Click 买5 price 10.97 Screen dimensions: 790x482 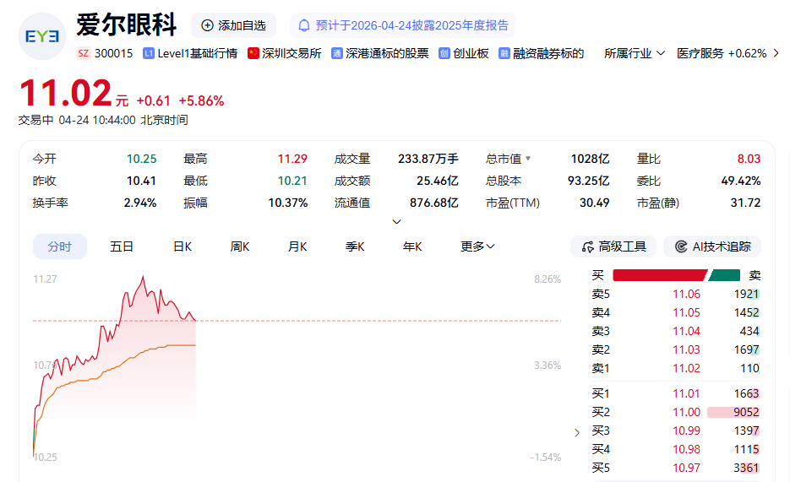(x=686, y=468)
